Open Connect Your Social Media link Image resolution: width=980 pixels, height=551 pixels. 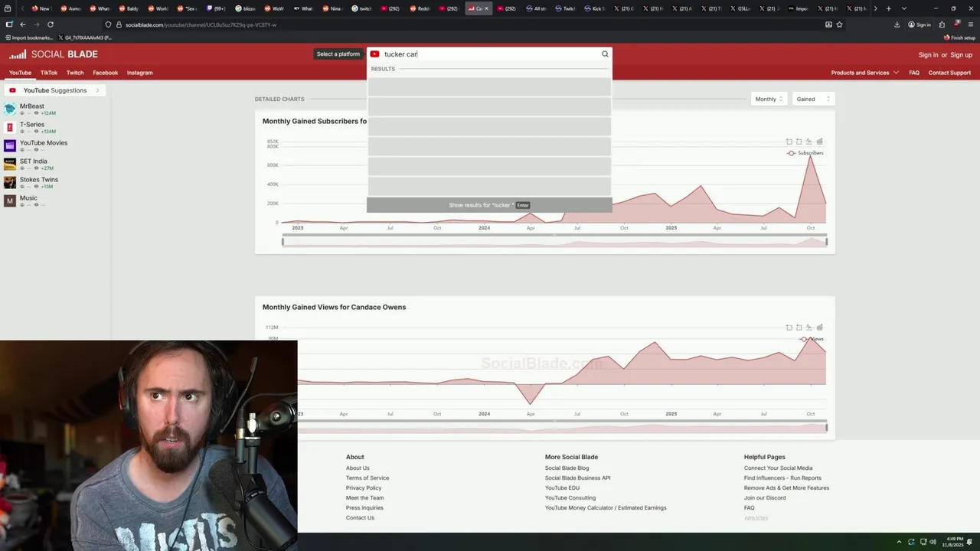click(x=779, y=468)
